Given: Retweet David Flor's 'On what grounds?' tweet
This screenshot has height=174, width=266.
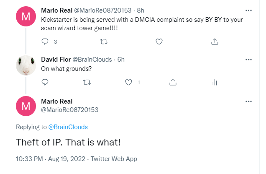Looking at the screenshot, I should click(88, 83).
